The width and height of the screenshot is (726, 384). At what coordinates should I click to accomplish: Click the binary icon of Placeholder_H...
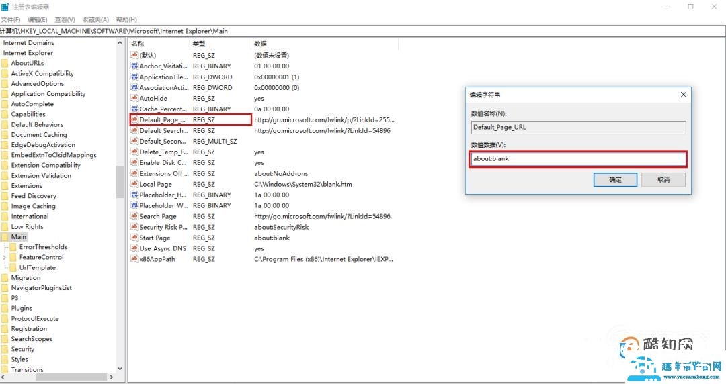click(134, 194)
